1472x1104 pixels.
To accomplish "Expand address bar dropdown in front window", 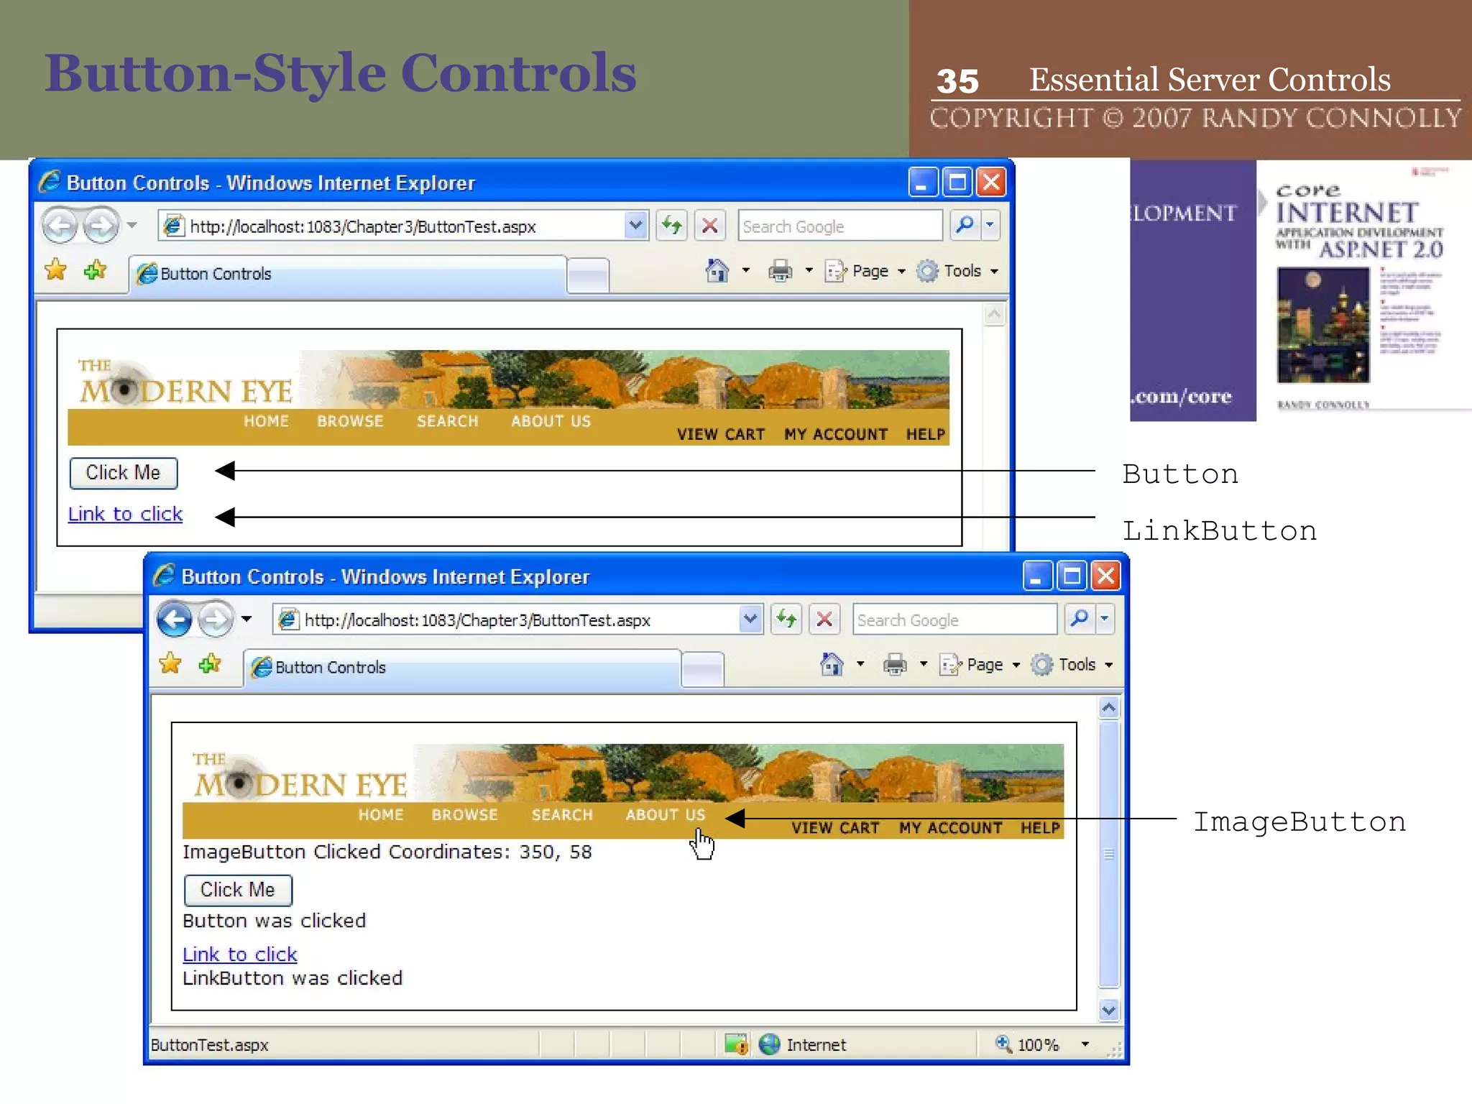I will tap(750, 619).
